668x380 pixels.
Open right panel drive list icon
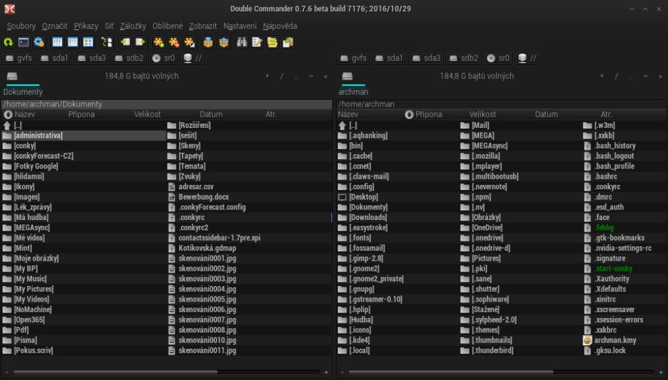coord(347,76)
